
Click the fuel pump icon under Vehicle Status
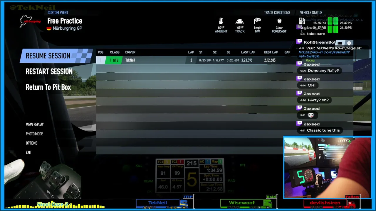302,21
